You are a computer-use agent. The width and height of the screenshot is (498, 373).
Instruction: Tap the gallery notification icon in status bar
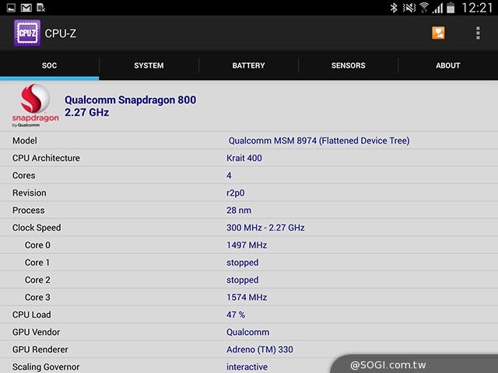[11, 8]
